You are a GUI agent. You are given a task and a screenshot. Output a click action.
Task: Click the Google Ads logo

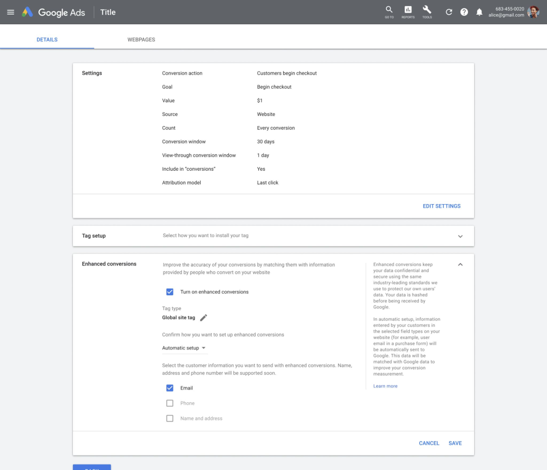[53, 12]
